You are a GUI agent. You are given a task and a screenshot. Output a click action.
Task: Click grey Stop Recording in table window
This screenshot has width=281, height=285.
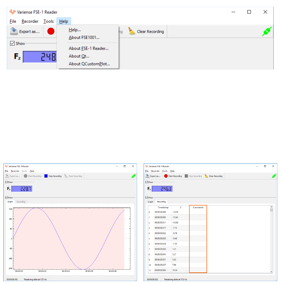click(x=186, y=176)
